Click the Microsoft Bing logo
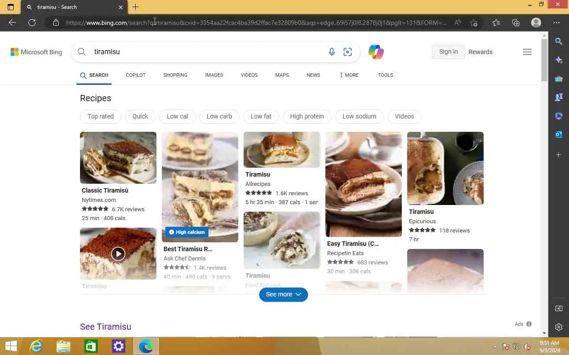 tap(36, 52)
